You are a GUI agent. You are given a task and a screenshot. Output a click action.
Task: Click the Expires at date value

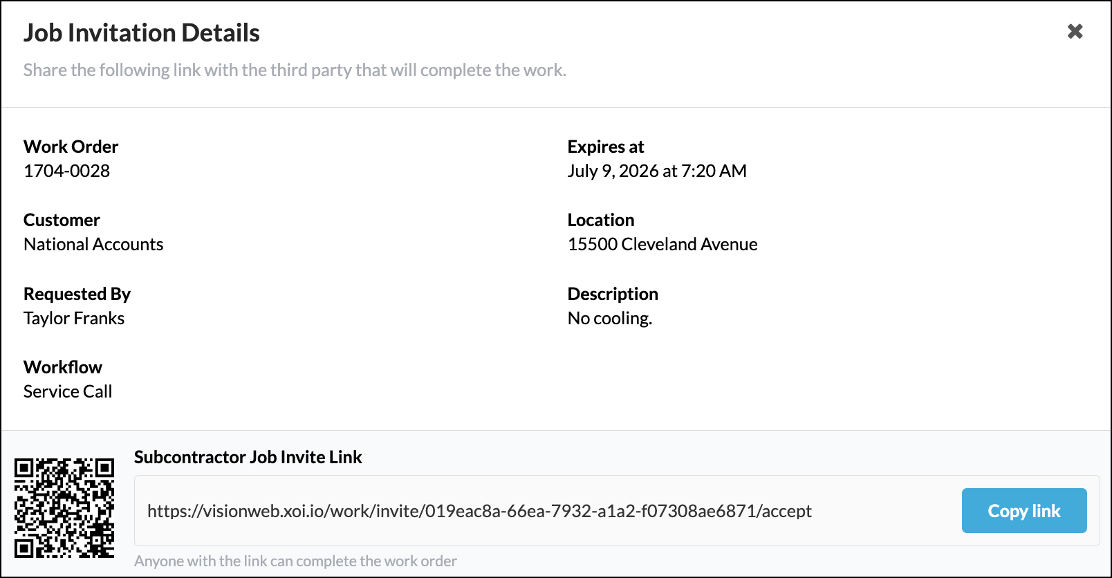pos(657,171)
